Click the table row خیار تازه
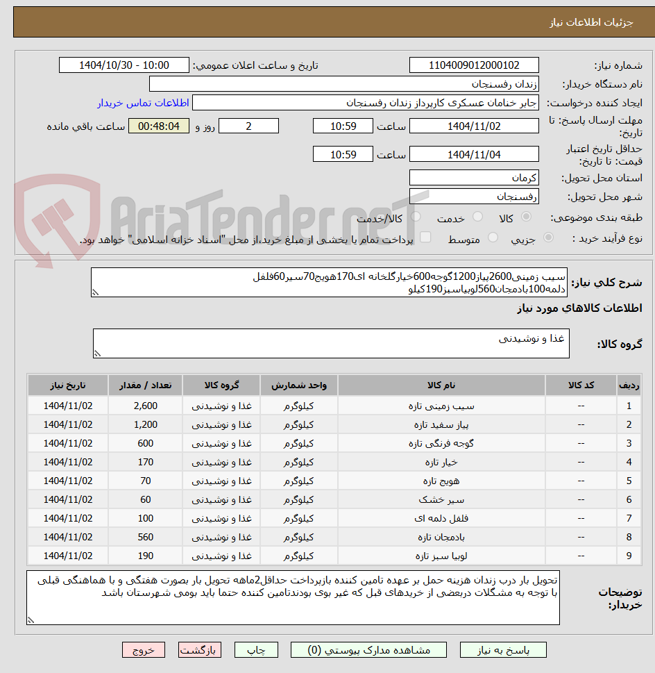 click(x=334, y=463)
